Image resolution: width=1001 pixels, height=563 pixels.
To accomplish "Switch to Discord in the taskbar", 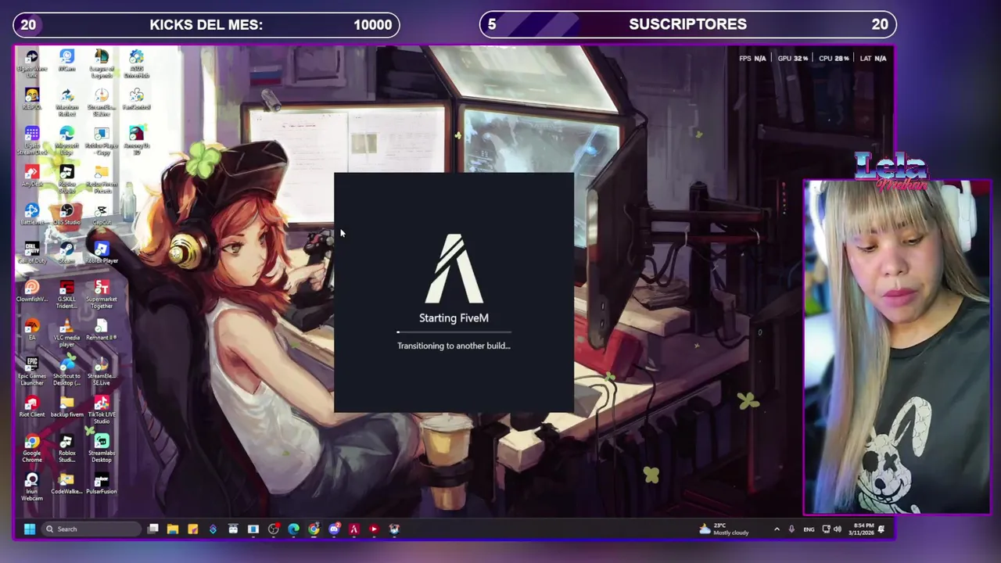I will pyautogui.click(x=334, y=529).
